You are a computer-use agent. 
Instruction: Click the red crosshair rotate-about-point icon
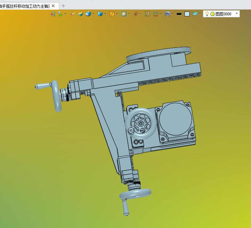136,14
